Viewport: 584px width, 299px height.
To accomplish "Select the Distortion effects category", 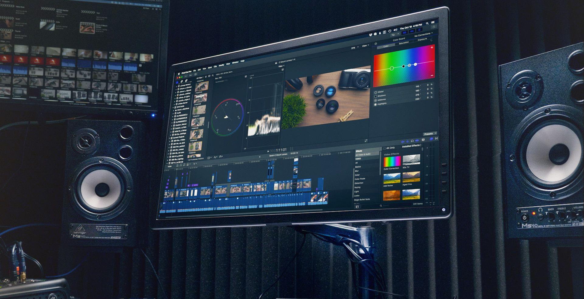I will click(359, 183).
